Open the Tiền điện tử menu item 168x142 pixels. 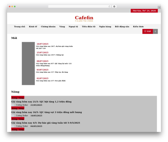point(89,27)
